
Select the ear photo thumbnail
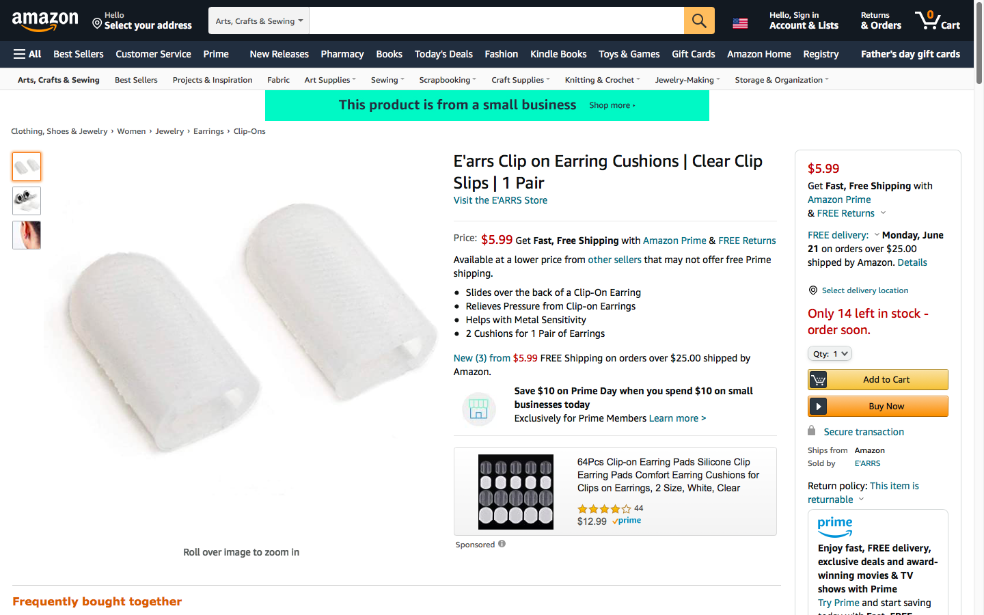tap(27, 235)
